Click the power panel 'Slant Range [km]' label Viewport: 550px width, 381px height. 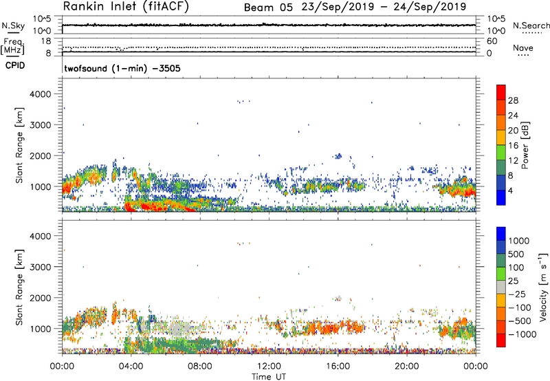pos(19,145)
